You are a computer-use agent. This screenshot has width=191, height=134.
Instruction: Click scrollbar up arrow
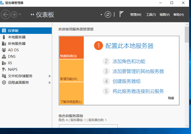coord(187,25)
